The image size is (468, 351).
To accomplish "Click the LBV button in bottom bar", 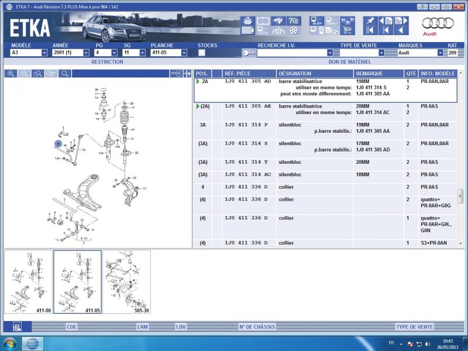I will (181, 327).
